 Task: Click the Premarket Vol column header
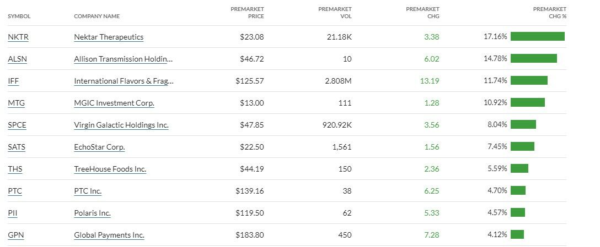(x=335, y=12)
